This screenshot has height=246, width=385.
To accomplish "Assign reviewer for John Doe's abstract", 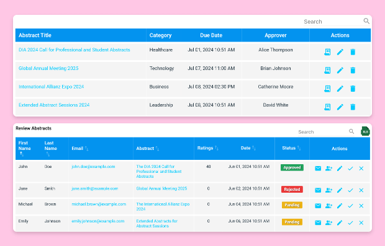I will pos(328,169).
